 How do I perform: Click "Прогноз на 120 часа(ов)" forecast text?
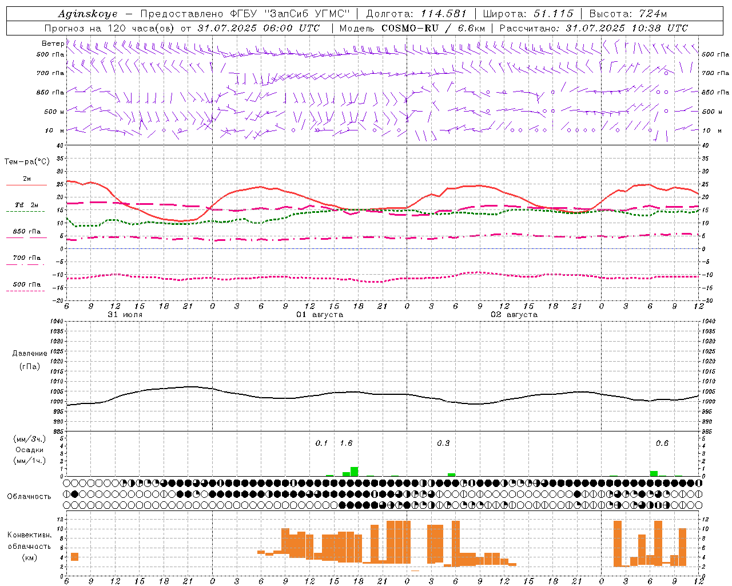110,28
